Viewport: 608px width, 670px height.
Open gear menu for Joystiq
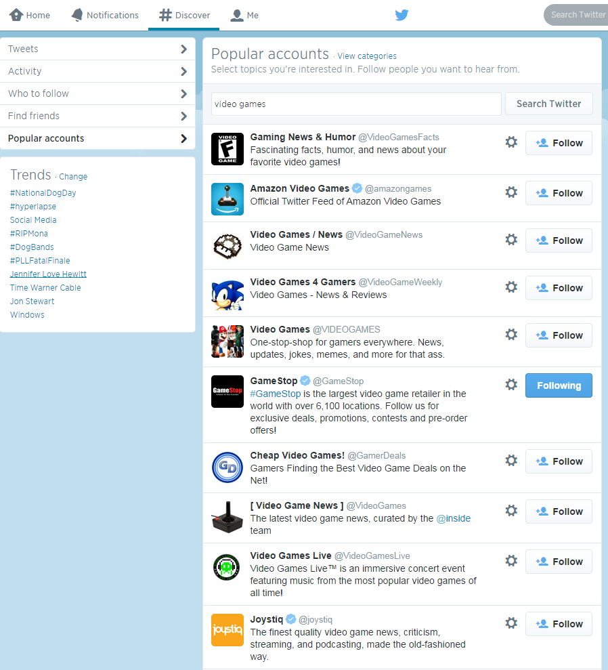pos(511,623)
